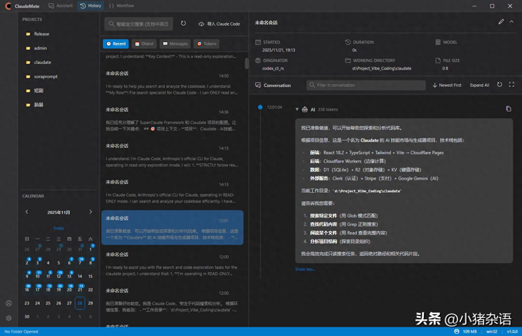This screenshot has height=336, width=522.
Task: Click the pencil edit icon for session title
Action: tap(501, 22)
